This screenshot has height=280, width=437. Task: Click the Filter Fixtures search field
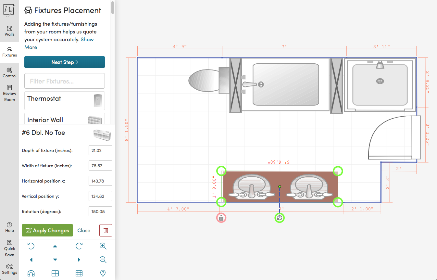[x=64, y=81]
